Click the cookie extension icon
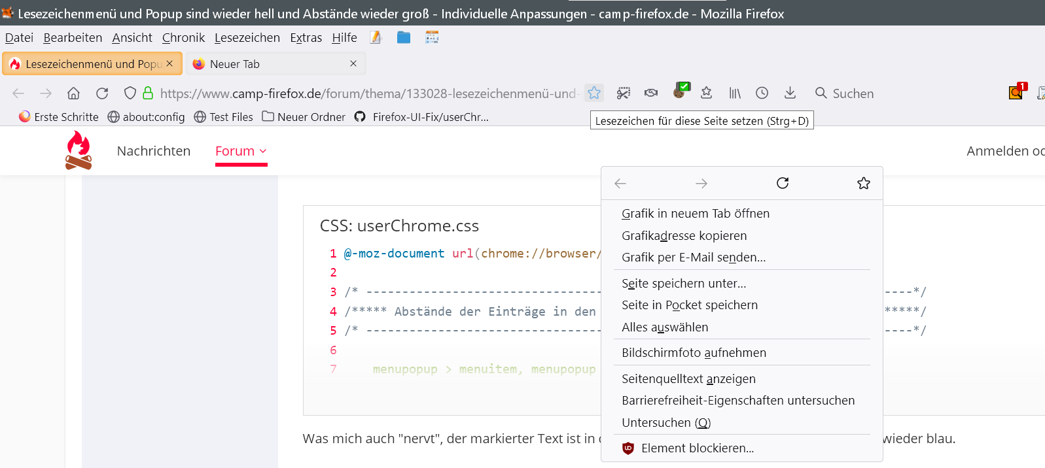Image resolution: width=1045 pixels, height=468 pixels. [680, 92]
